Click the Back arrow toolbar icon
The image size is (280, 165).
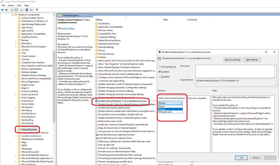tap(2, 10)
